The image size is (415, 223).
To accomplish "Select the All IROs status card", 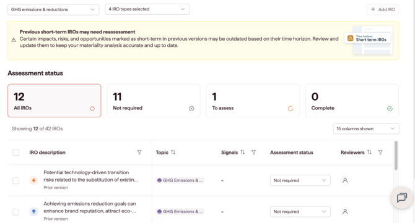I will point(55,101).
